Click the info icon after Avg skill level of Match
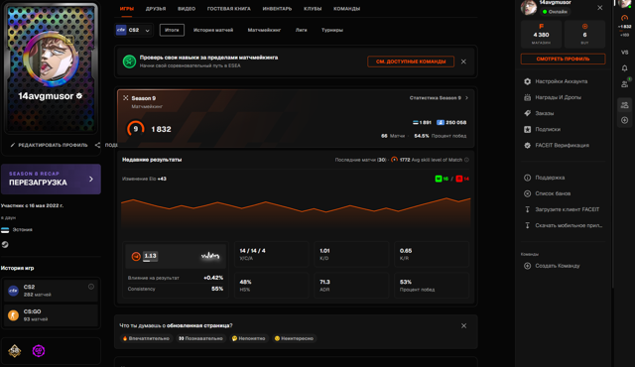Image resolution: width=635 pixels, height=367 pixels. pos(466,160)
